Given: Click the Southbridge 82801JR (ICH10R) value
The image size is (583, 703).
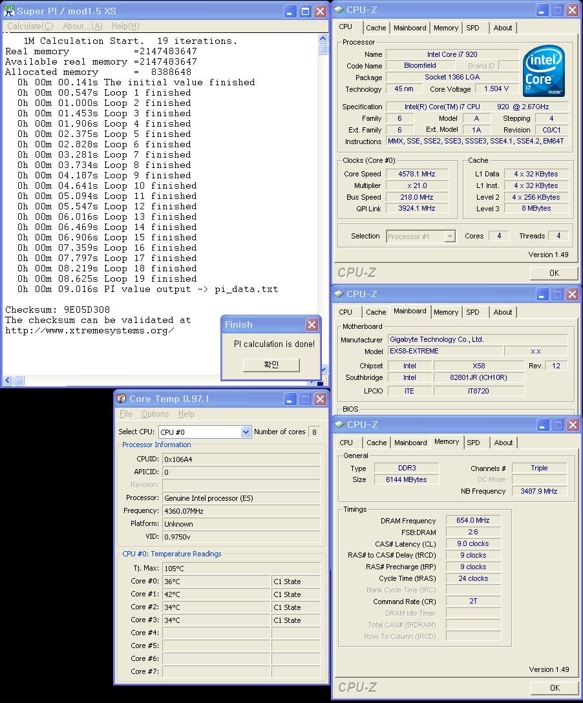Looking at the screenshot, I should click(x=478, y=377).
